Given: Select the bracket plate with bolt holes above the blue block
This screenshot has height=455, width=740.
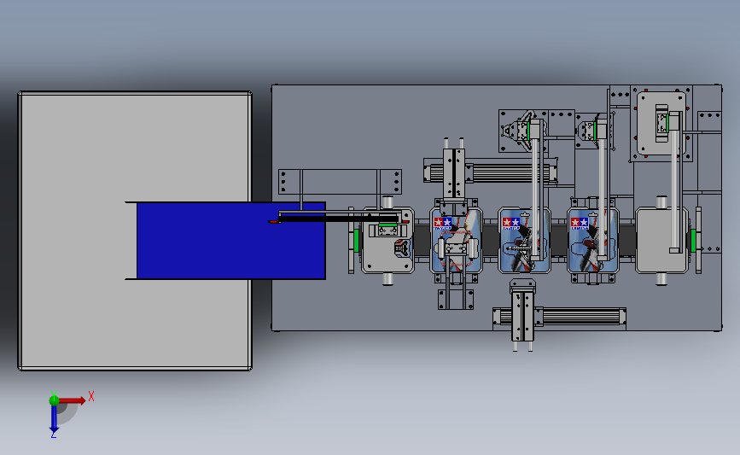Looking at the screenshot, I should click(x=340, y=182).
